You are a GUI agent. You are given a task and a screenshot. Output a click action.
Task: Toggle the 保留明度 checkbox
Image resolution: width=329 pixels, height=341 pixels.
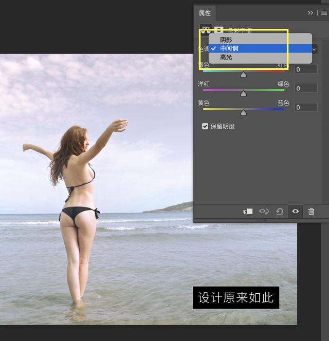(205, 126)
